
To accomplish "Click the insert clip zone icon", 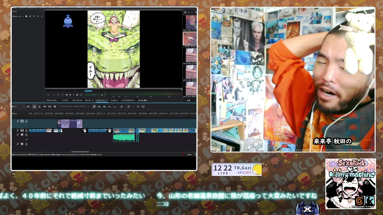I will [99, 107].
